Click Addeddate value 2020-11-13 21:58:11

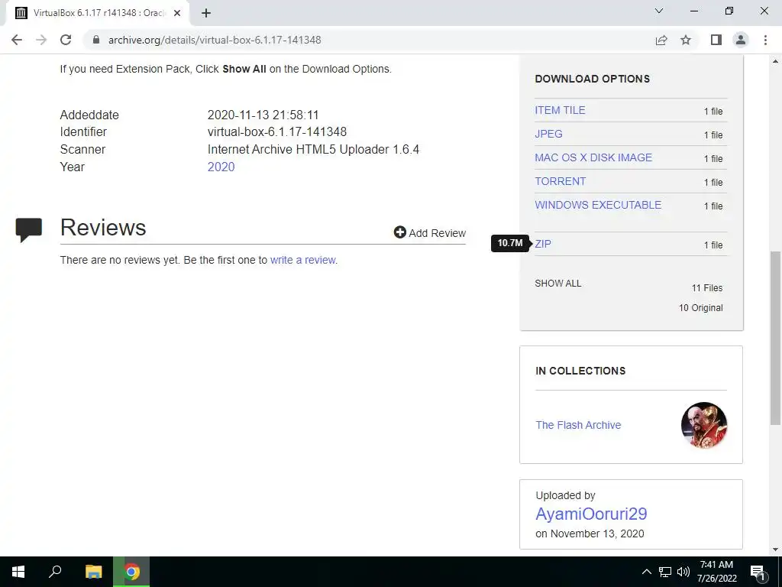pyautogui.click(x=263, y=115)
